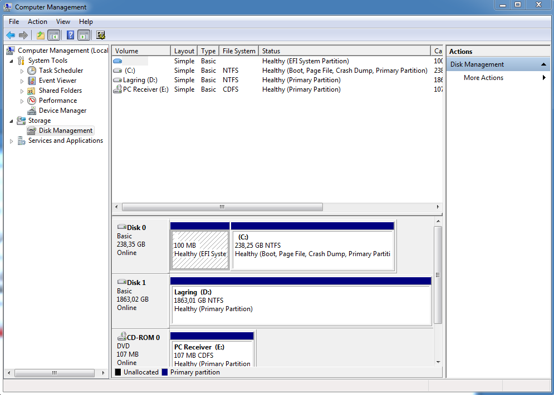Click the Device Manager icon
Screen dimensions: 554x395
coord(32,111)
